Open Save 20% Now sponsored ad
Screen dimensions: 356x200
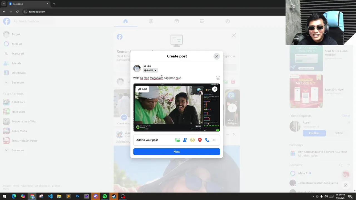click(x=320, y=91)
